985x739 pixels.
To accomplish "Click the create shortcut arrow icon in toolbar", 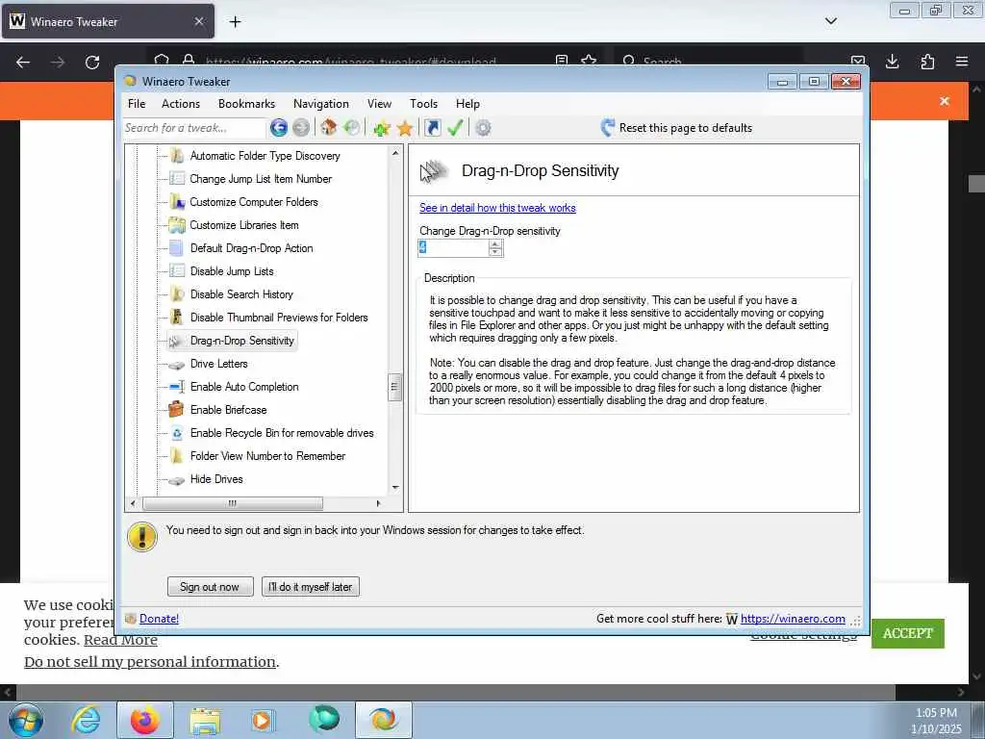I will [432, 128].
